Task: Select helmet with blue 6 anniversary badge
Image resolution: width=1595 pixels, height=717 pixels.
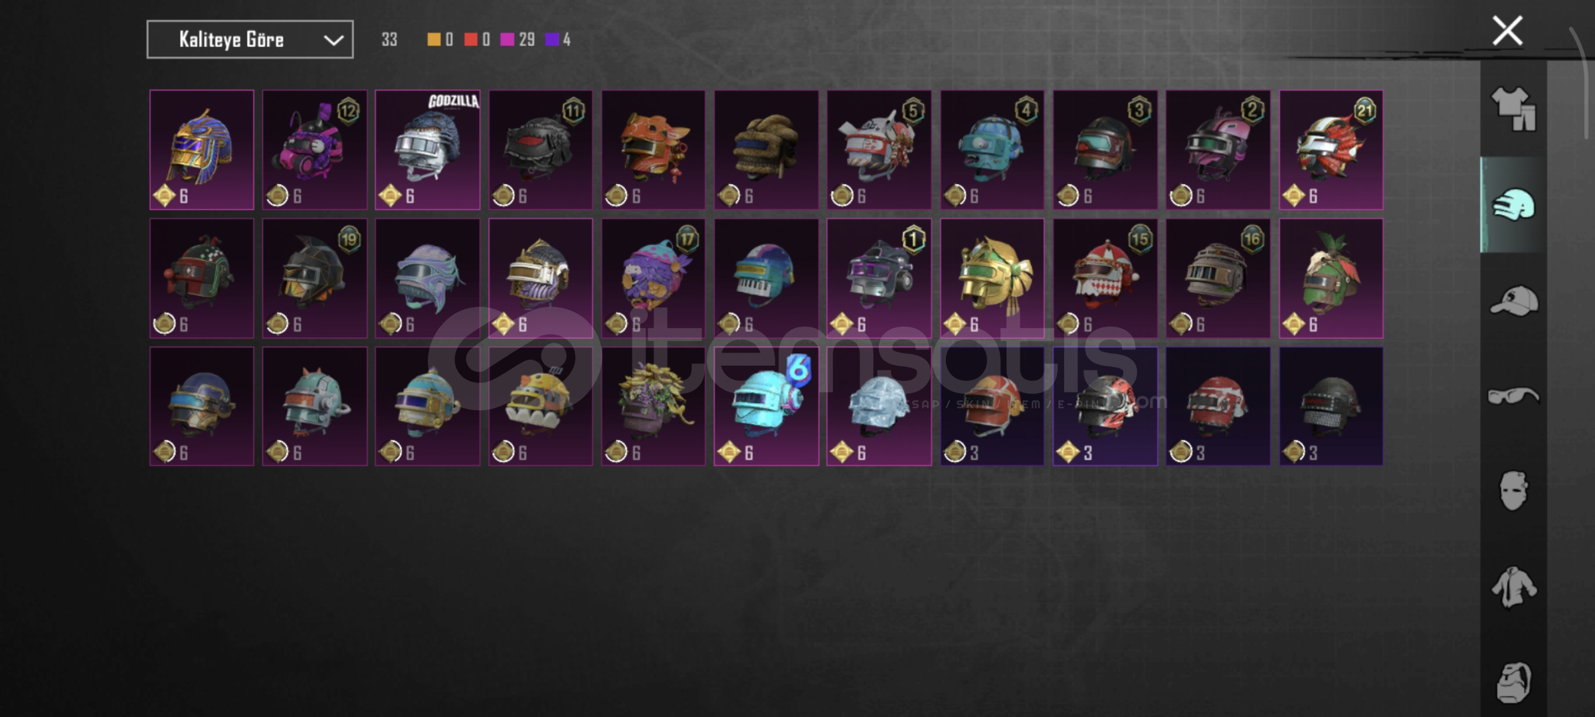Action: (766, 406)
